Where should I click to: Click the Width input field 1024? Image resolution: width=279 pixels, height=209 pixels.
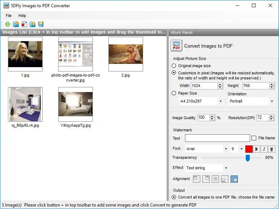click(x=204, y=86)
